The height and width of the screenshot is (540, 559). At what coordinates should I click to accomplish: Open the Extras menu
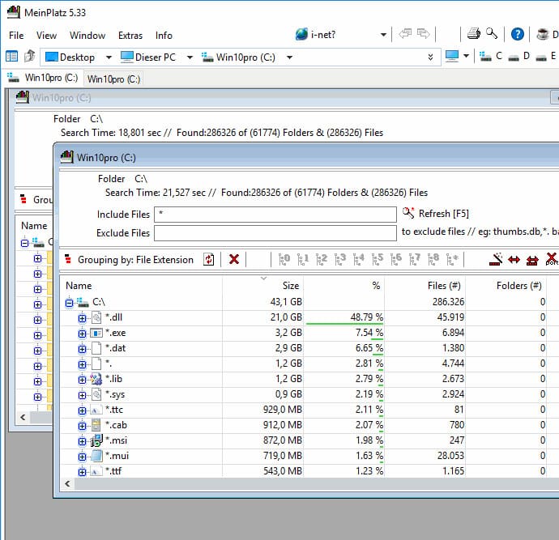(130, 35)
